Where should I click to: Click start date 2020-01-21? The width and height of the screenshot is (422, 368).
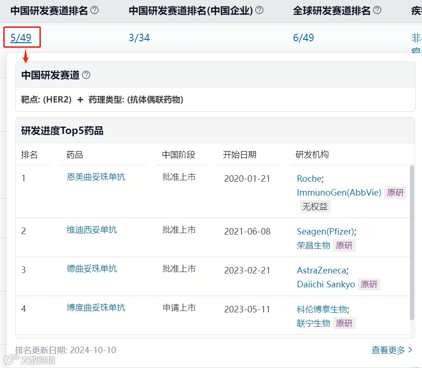coord(247,178)
